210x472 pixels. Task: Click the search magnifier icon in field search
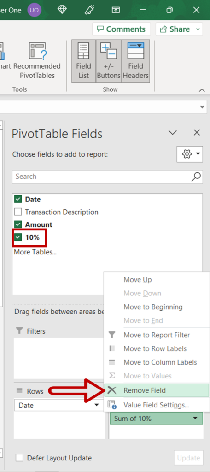[x=196, y=177]
